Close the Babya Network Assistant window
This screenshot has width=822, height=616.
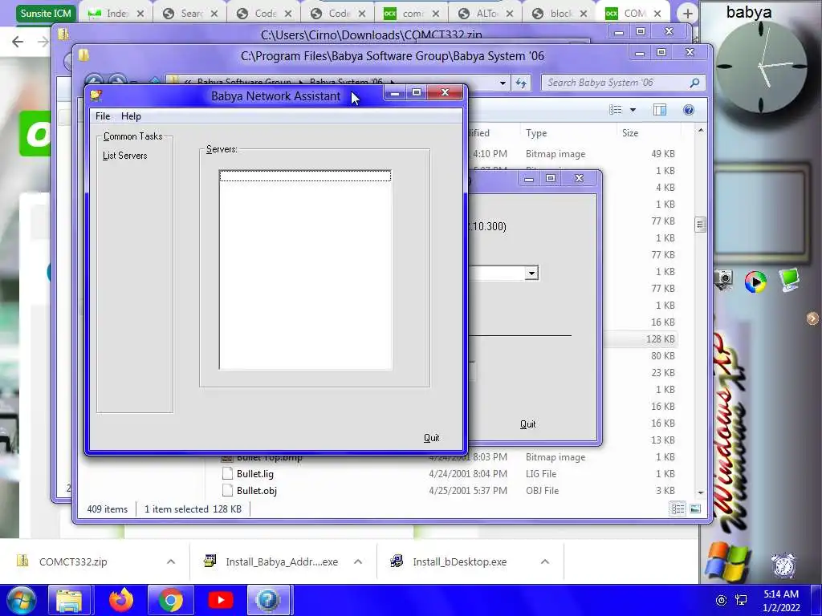(x=445, y=93)
